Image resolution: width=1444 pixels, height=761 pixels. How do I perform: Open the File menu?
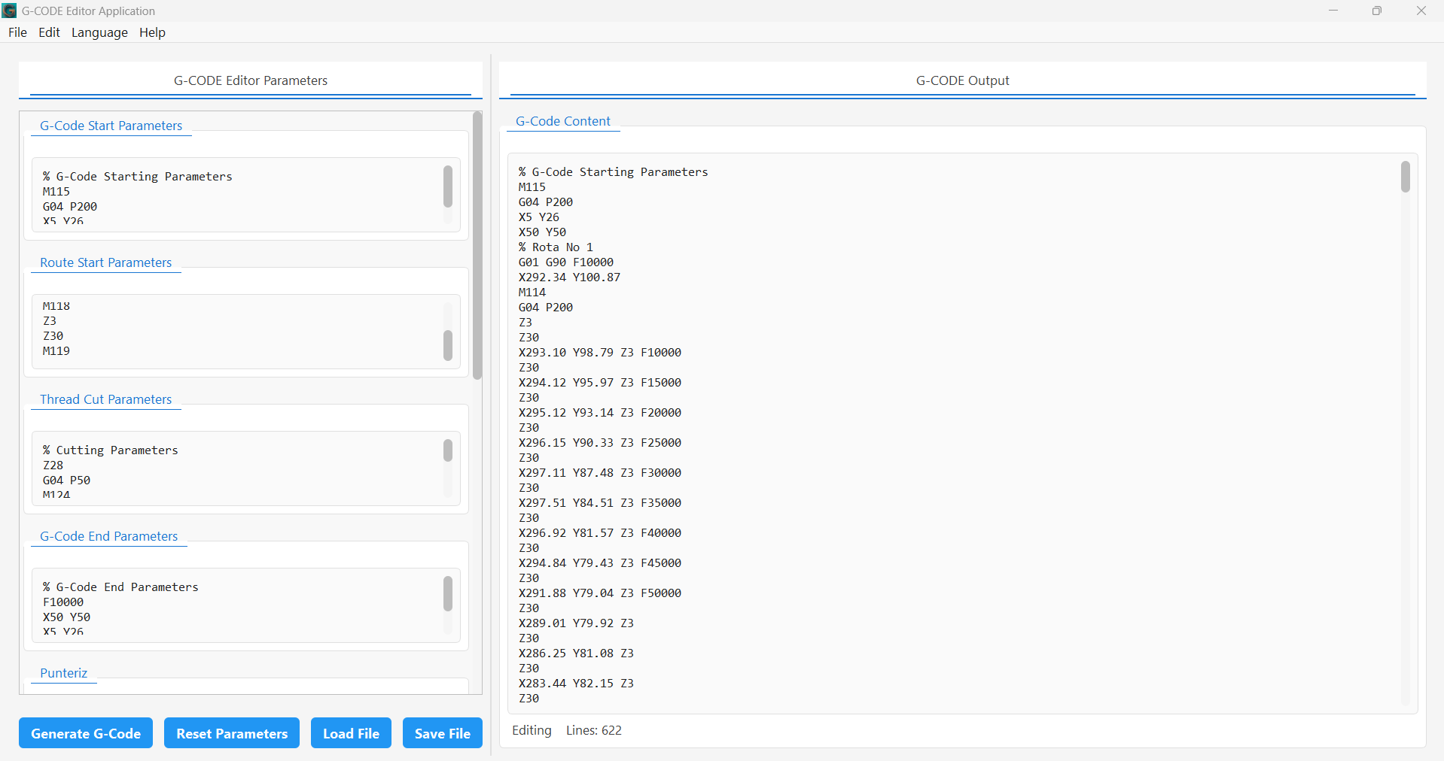coord(17,32)
